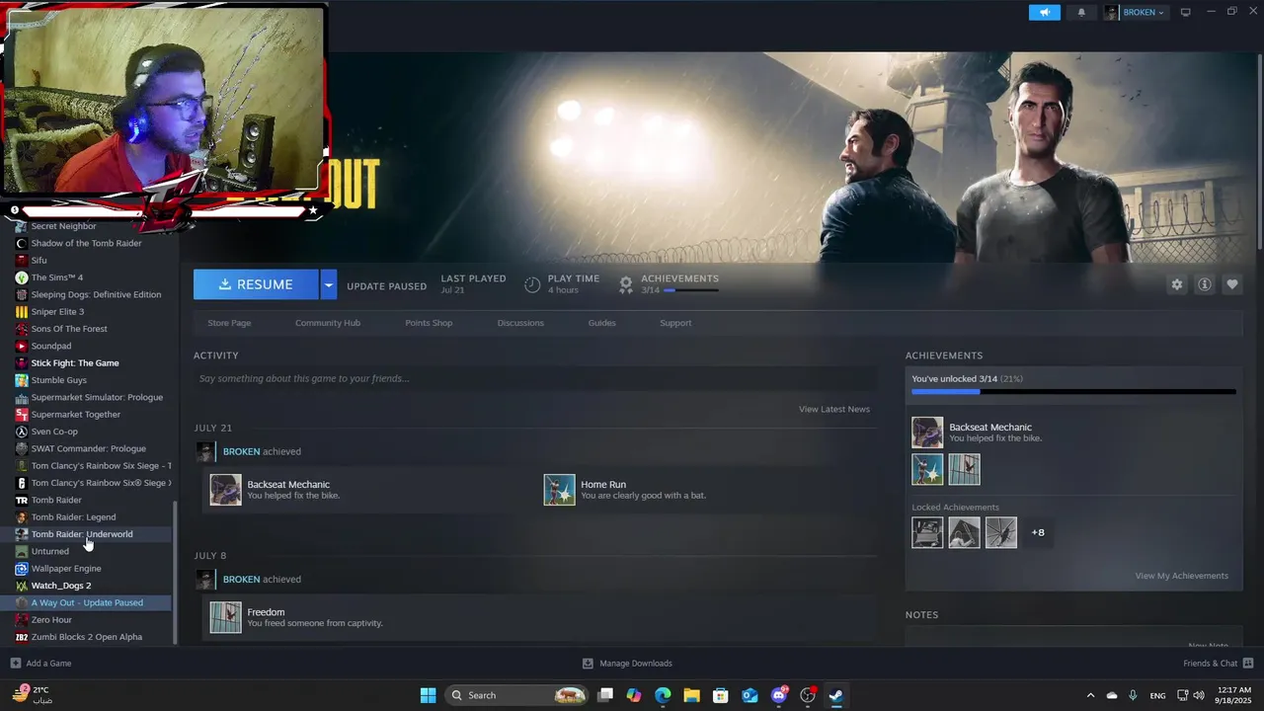Click the Play Time clock icon
The image size is (1264, 711).
[532, 284]
